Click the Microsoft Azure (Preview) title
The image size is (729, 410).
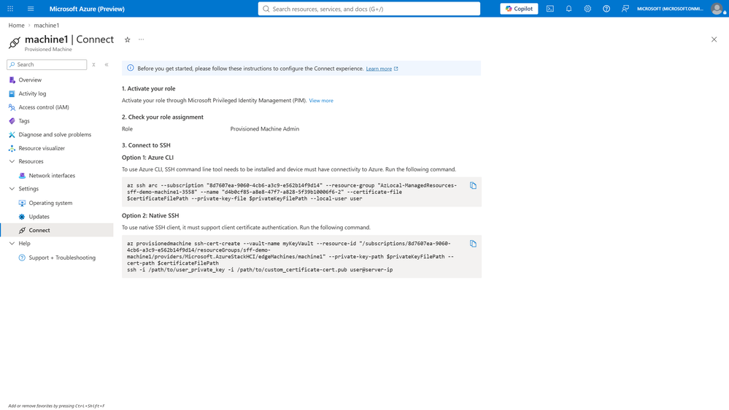click(87, 9)
